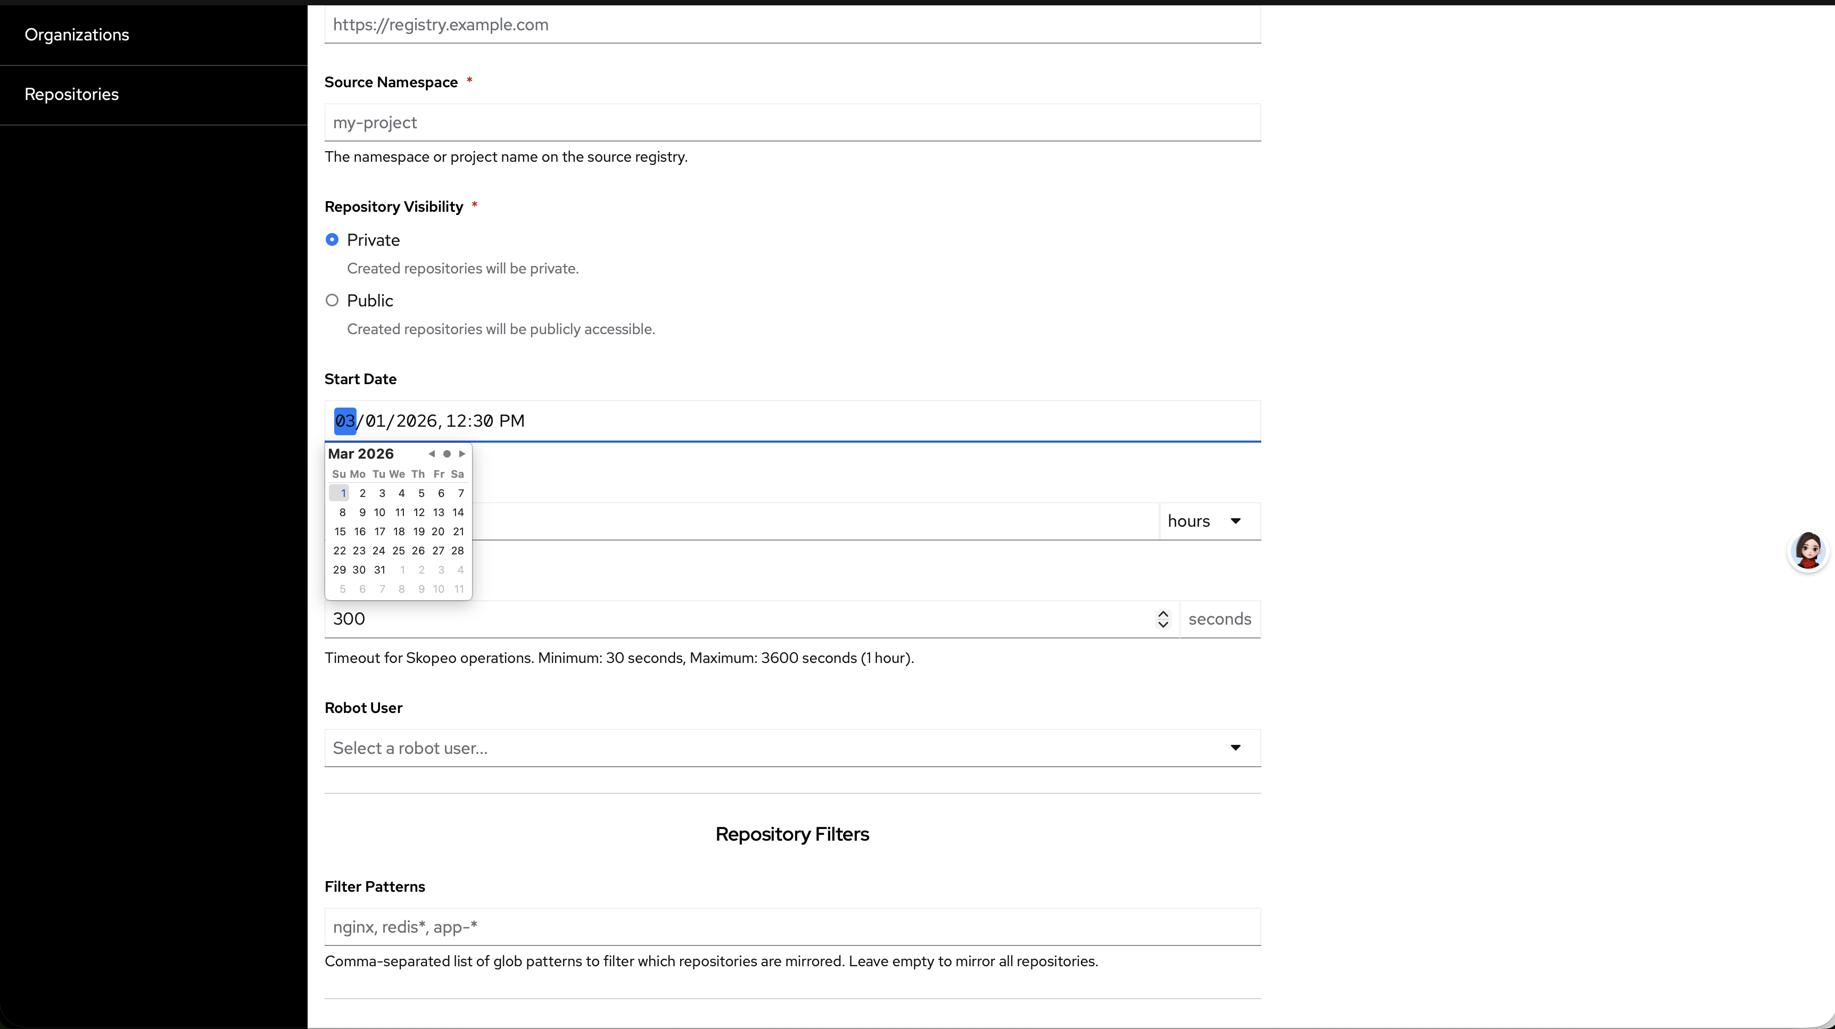1835x1029 pixels.
Task: Click the Source Namespace input field
Action: [792, 122]
